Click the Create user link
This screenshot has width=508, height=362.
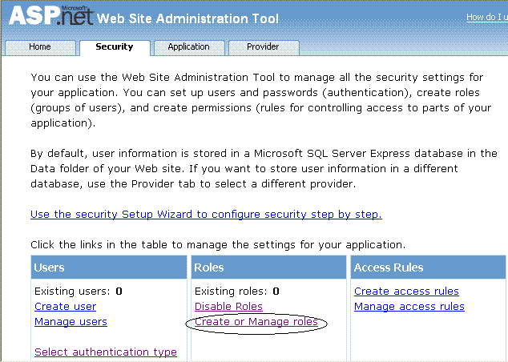65,307
